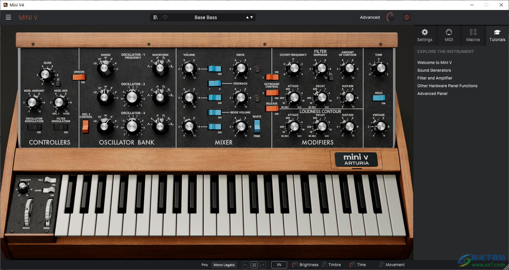This screenshot has width=509, height=270.
Task: Click the Drive knob
Action: 241,68
